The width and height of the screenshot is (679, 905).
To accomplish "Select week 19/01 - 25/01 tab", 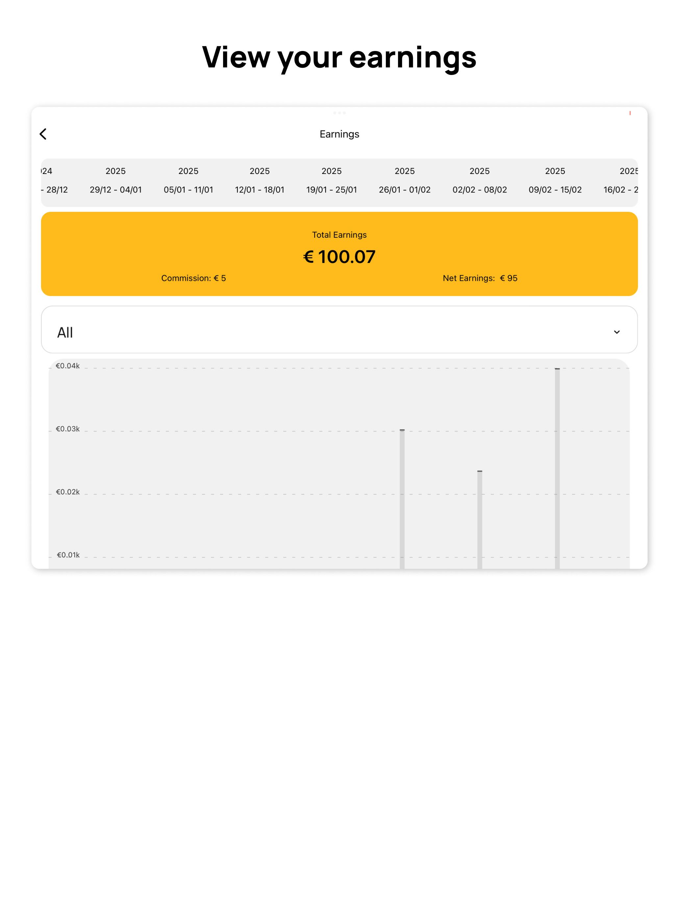I will pyautogui.click(x=332, y=181).
